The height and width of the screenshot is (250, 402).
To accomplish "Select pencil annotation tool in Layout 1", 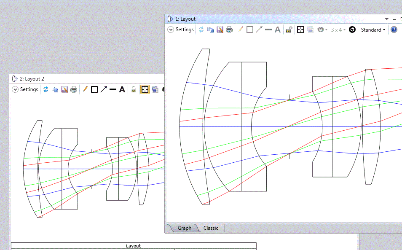I will coord(241,30).
